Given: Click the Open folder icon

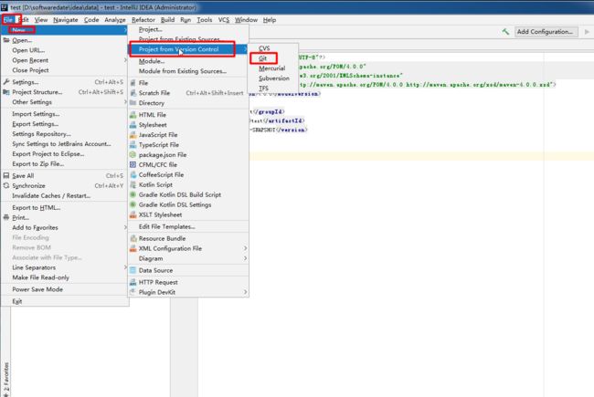Looking at the screenshot, I should coord(6,40).
